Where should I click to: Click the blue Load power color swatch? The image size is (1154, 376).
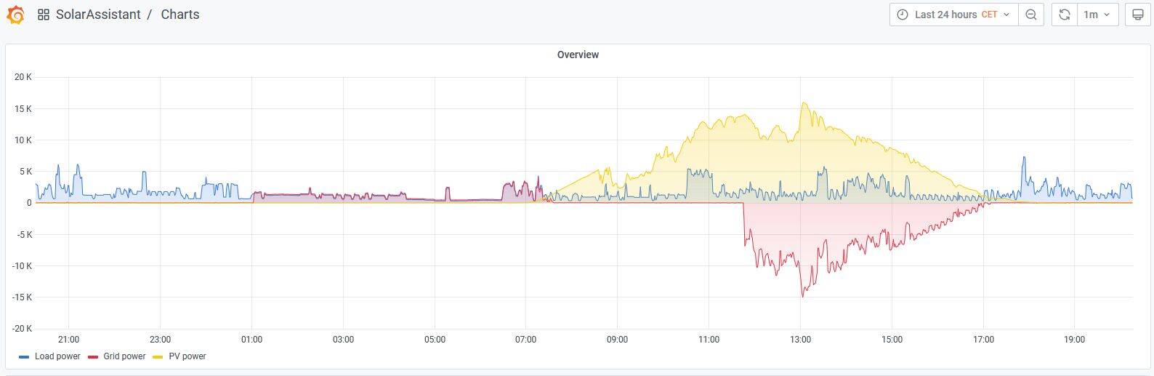click(24, 357)
